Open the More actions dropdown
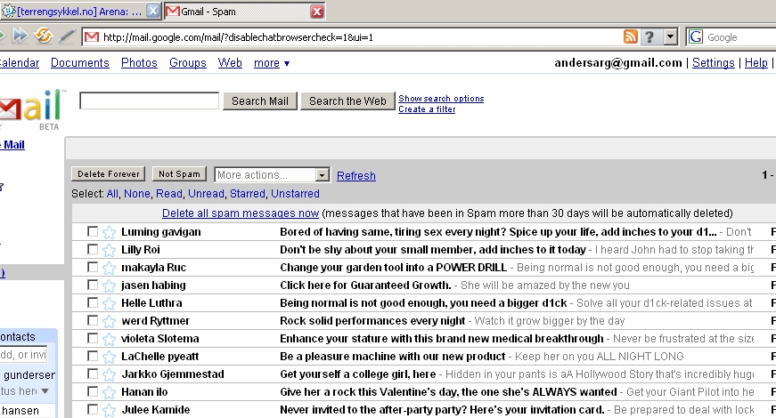 pyautogui.click(x=273, y=175)
